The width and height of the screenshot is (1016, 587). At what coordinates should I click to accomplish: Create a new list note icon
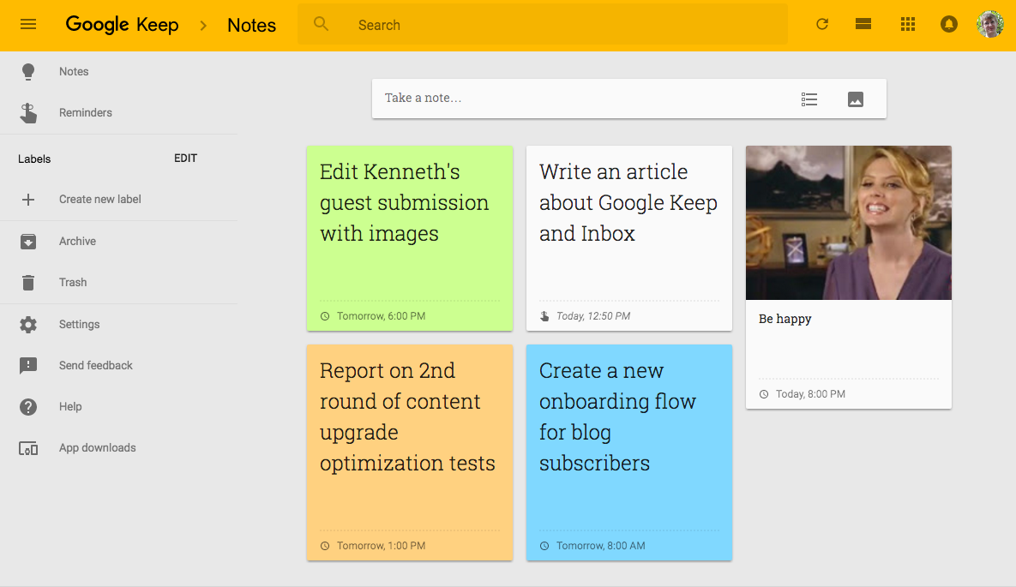coord(809,99)
